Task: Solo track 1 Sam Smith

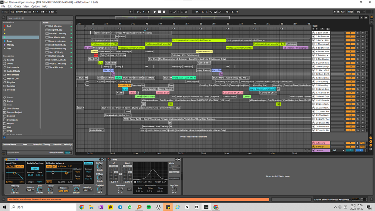Action: [358, 33]
